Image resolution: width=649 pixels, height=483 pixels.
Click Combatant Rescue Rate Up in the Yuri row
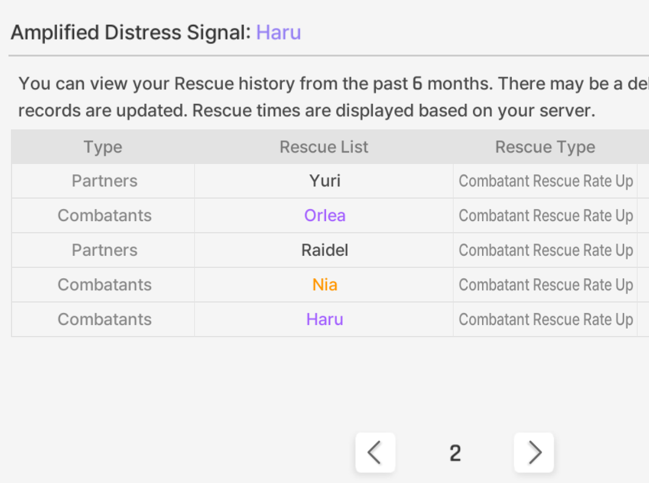click(546, 181)
